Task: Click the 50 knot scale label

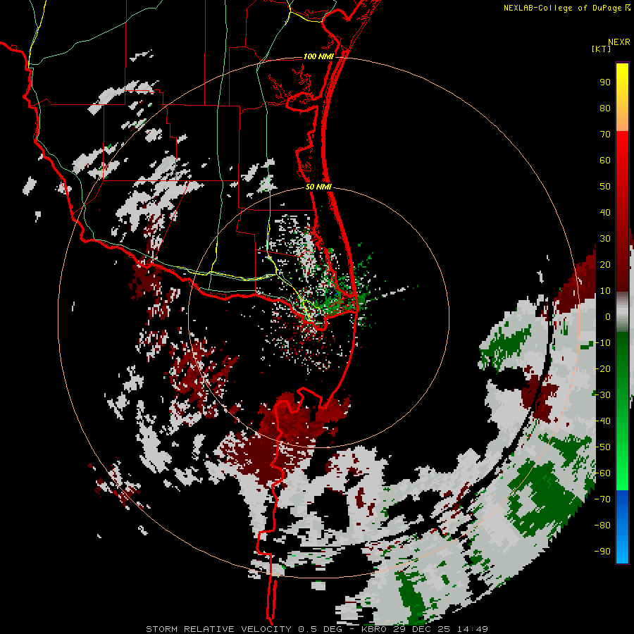Action: point(605,187)
